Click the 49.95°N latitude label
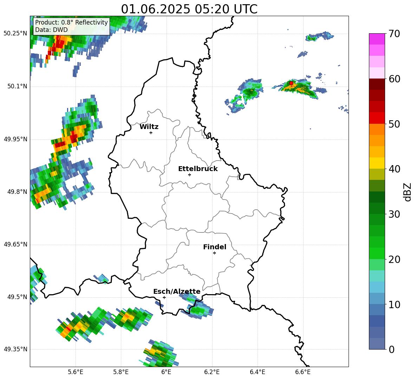416x379 pixels. 15,139
